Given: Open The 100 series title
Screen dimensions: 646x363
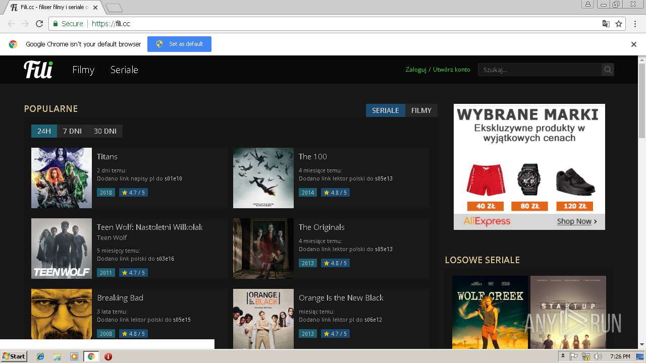Looking at the screenshot, I should [x=313, y=157].
